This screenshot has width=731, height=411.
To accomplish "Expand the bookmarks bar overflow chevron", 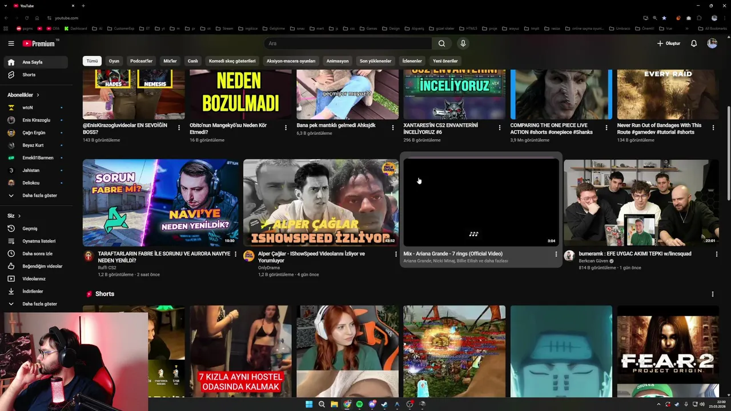I will point(687,28).
